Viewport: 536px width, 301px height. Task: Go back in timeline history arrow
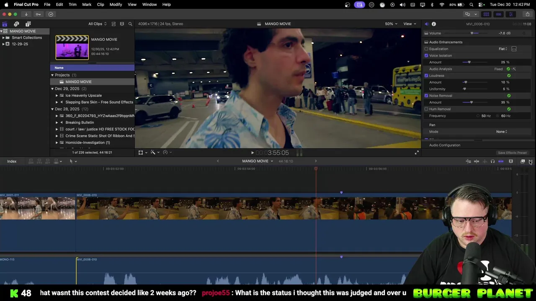[218, 161]
